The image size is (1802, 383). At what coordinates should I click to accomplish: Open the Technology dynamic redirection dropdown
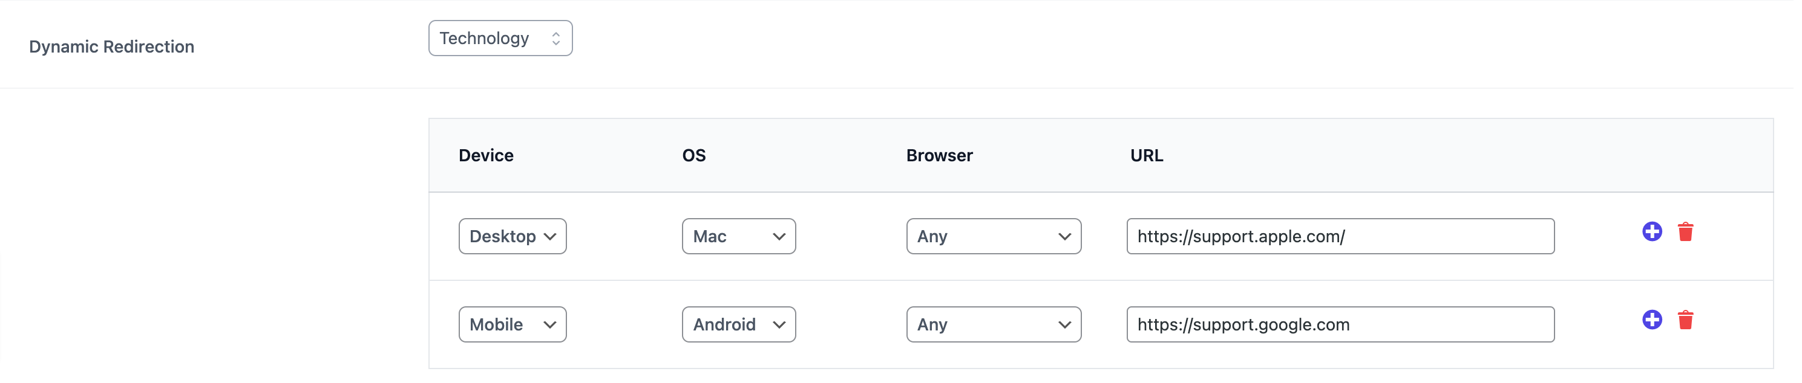tap(499, 39)
